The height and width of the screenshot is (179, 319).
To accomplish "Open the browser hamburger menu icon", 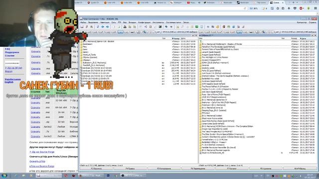I will [x=316, y=8].
